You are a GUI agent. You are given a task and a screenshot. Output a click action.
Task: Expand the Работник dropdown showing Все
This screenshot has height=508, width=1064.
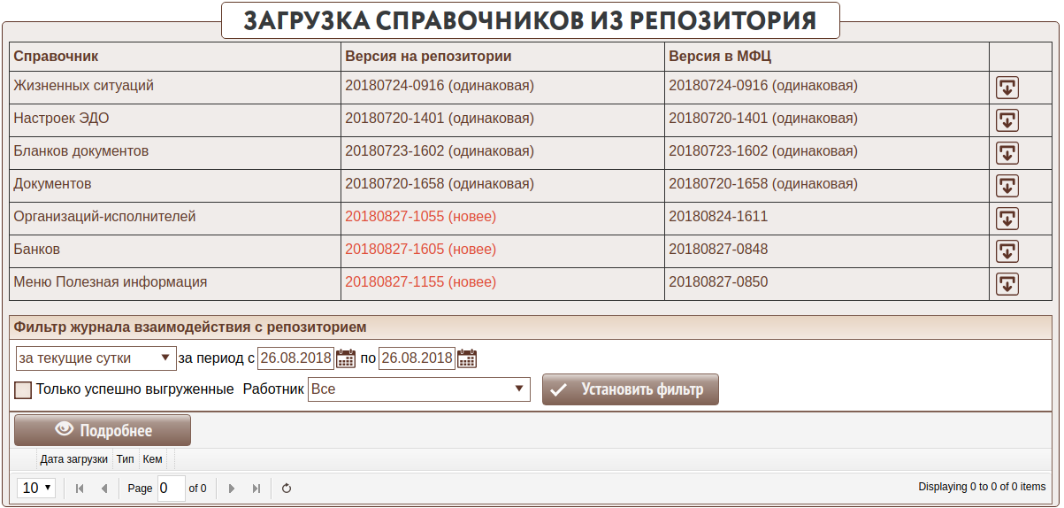(x=418, y=389)
